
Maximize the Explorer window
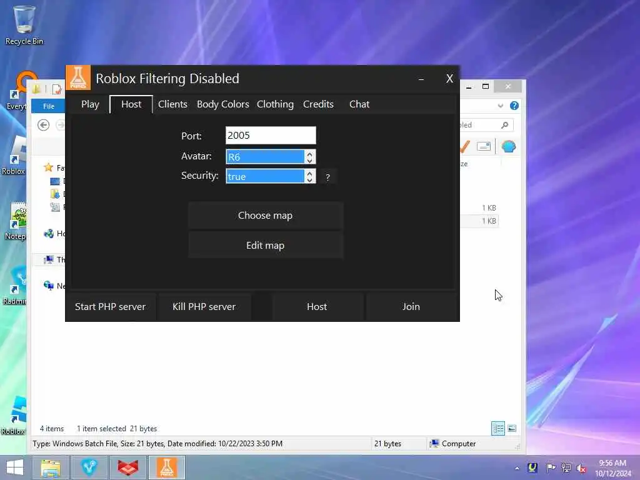coord(486,86)
